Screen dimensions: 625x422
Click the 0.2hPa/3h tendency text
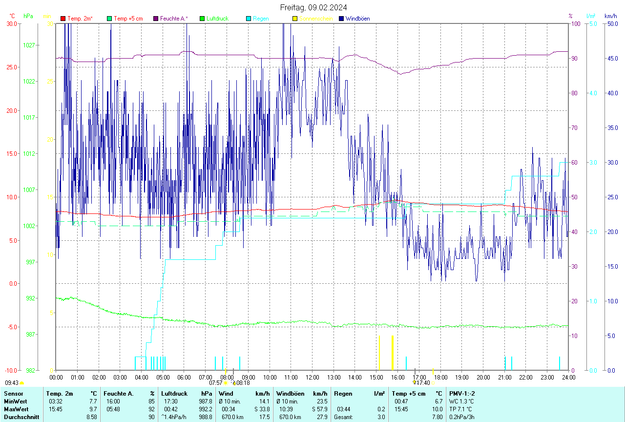click(462, 417)
